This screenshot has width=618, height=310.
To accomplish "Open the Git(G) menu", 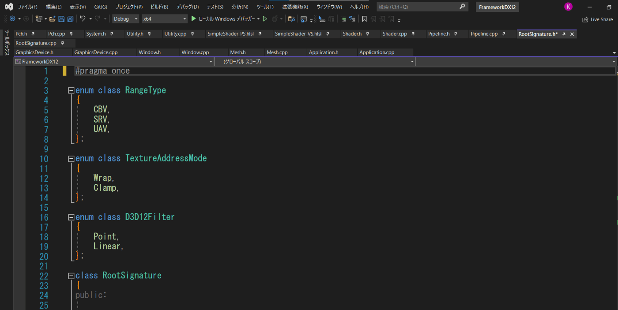I will 101,7.
